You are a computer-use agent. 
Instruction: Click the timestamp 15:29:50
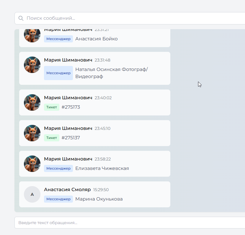coord(101,190)
